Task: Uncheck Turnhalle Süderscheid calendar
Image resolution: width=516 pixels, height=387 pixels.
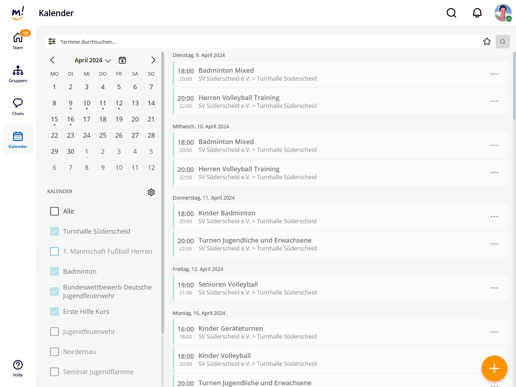Action: point(54,231)
